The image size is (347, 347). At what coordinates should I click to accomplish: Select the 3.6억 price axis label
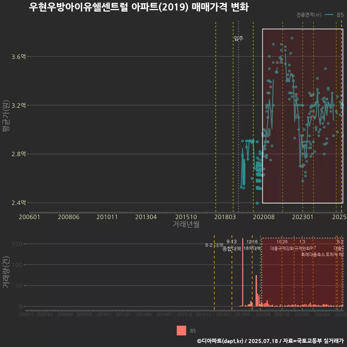click(18, 57)
